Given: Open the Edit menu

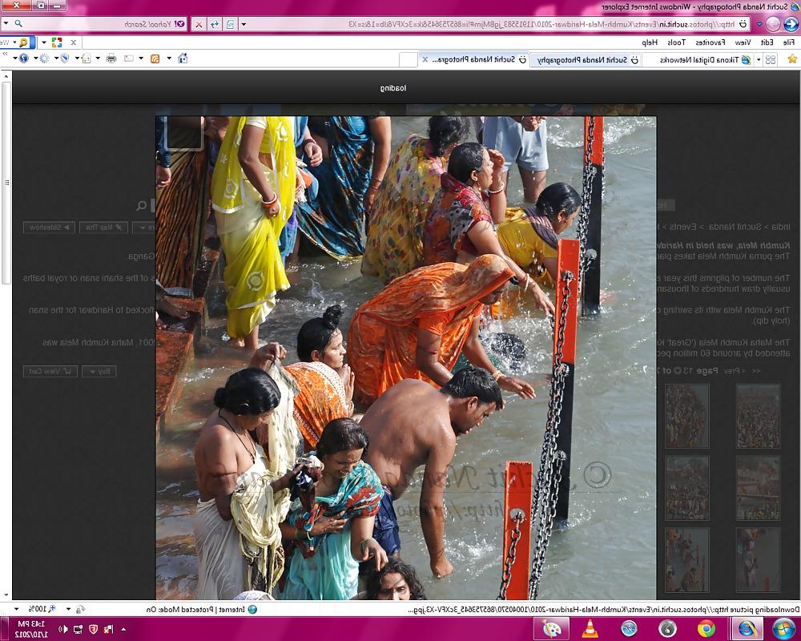Looking at the screenshot, I should 767,42.
